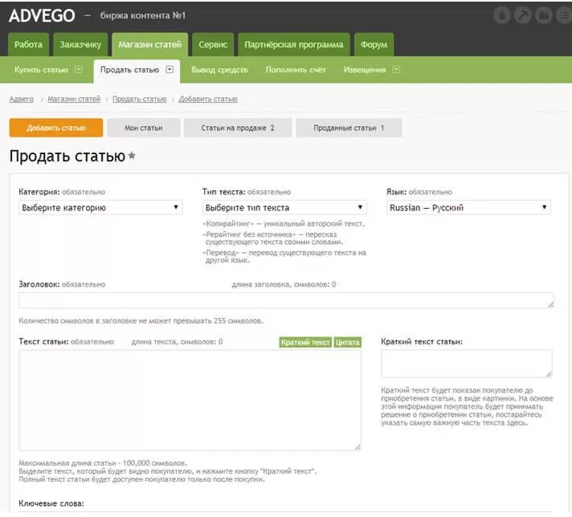The width and height of the screenshot is (572, 517).
Task: Follow the Добавить статью breadcrumb link
Action: pyautogui.click(x=208, y=99)
